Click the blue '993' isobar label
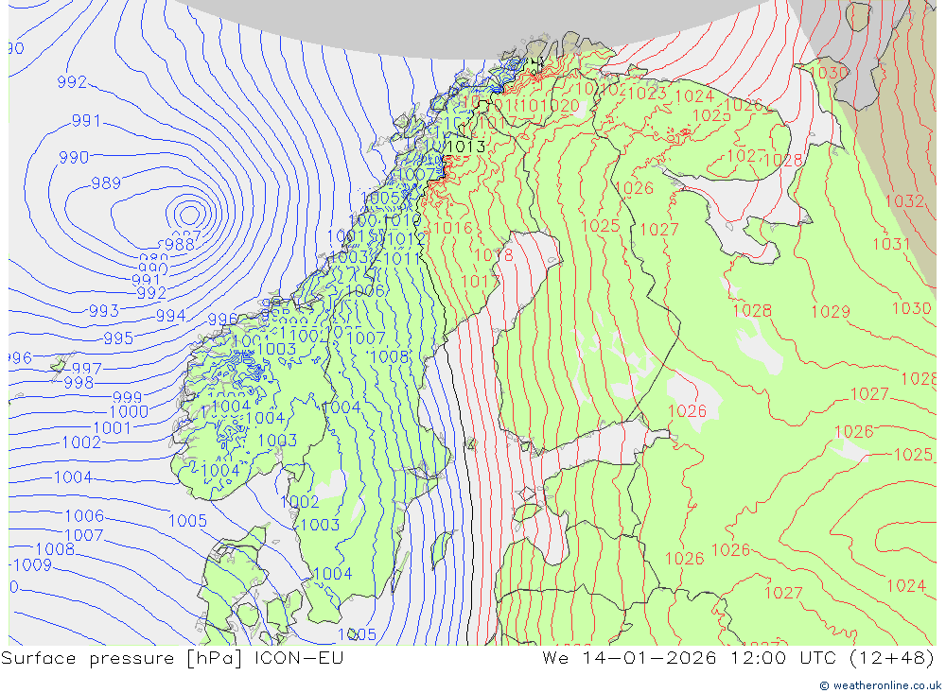 104,311
